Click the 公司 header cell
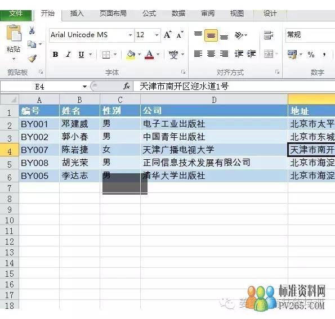This screenshot has height=319, width=335. tap(214, 111)
